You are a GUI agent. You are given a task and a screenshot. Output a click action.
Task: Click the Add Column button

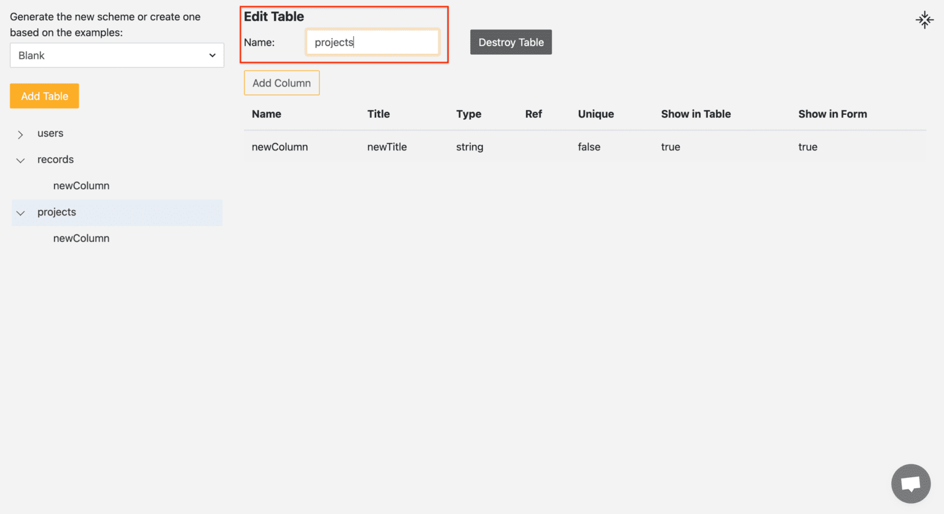click(x=281, y=82)
